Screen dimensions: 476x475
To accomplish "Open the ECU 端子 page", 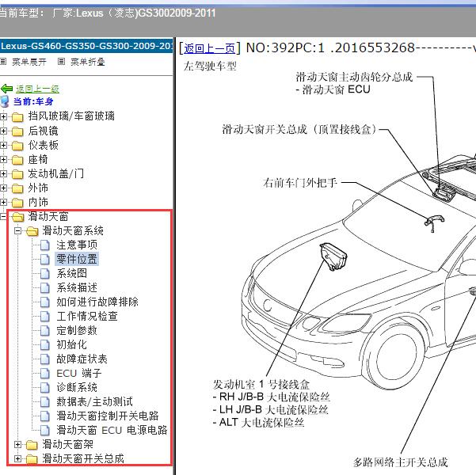I will pos(79,374).
